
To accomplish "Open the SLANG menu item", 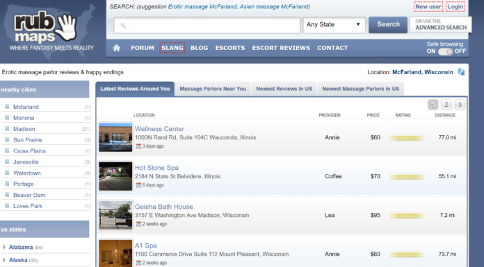I will click(x=172, y=48).
